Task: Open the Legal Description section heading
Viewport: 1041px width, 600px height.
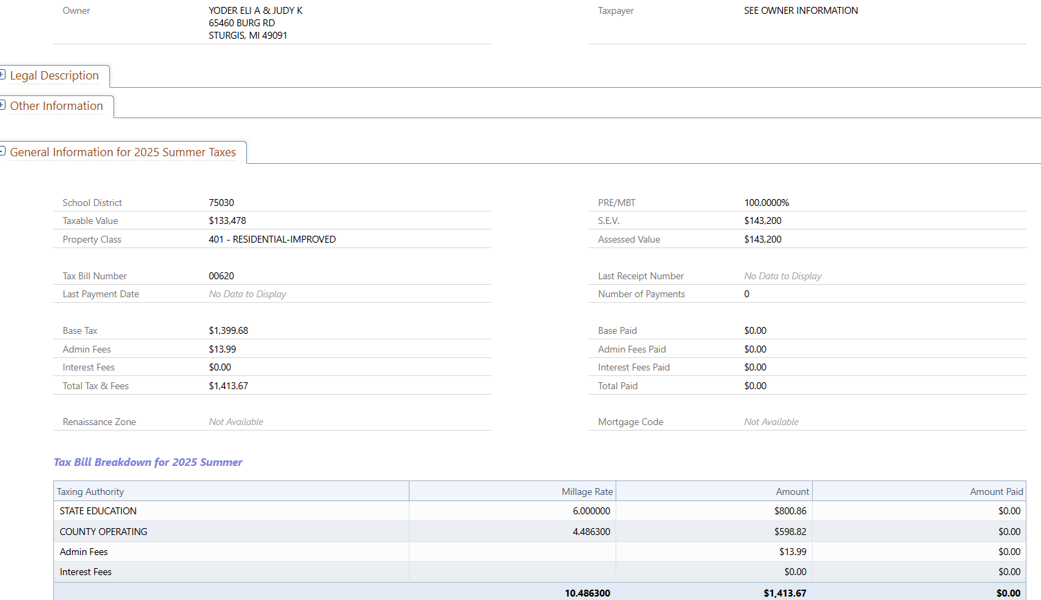Action: (x=54, y=76)
